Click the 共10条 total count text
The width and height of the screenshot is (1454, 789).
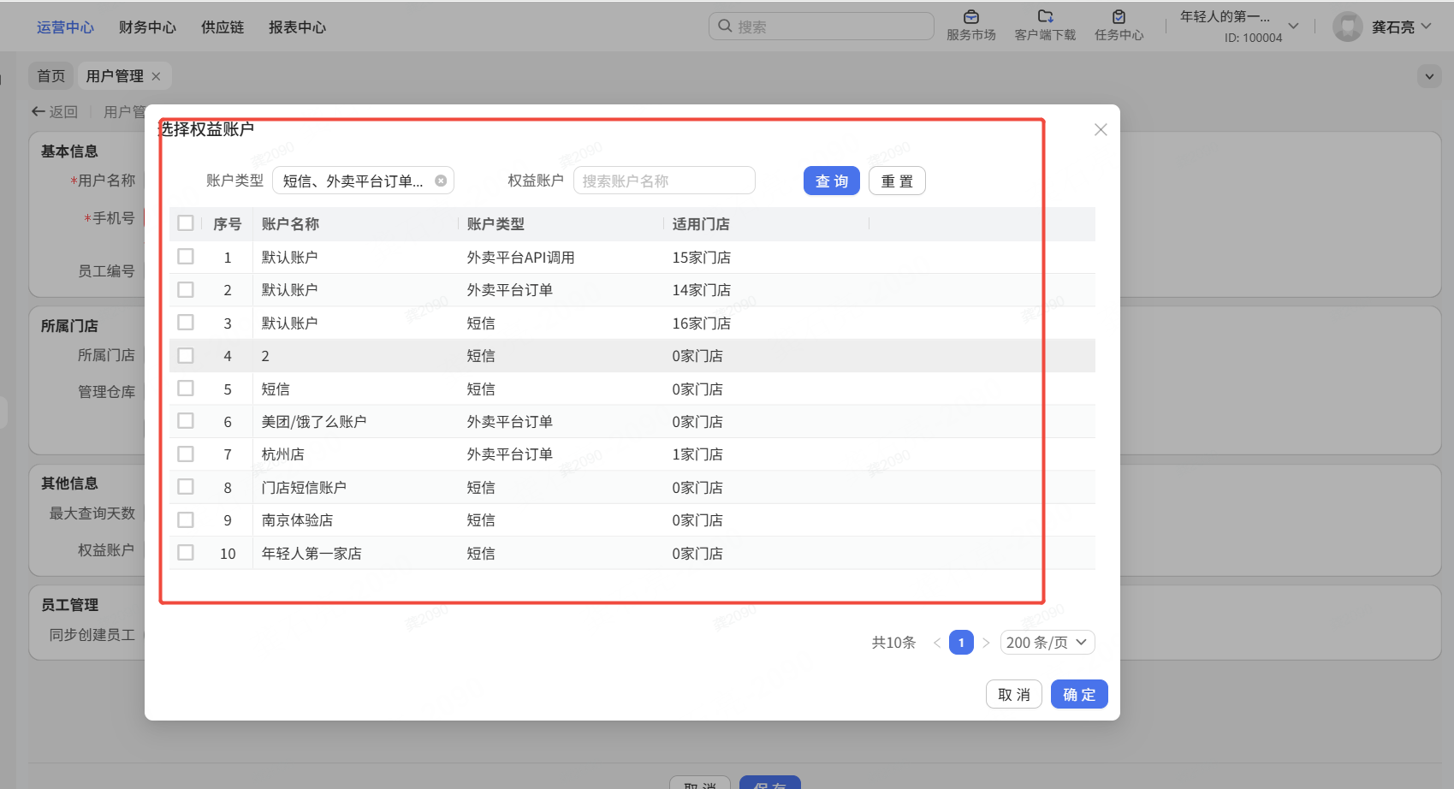pos(893,643)
